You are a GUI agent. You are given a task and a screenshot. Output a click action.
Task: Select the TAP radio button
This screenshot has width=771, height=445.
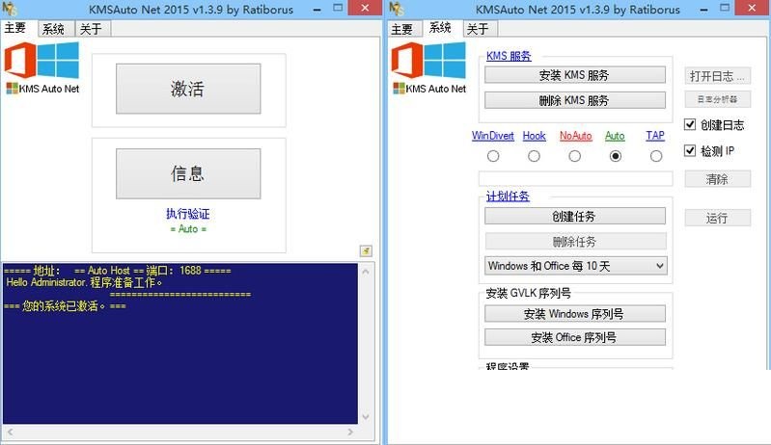click(656, 156)
